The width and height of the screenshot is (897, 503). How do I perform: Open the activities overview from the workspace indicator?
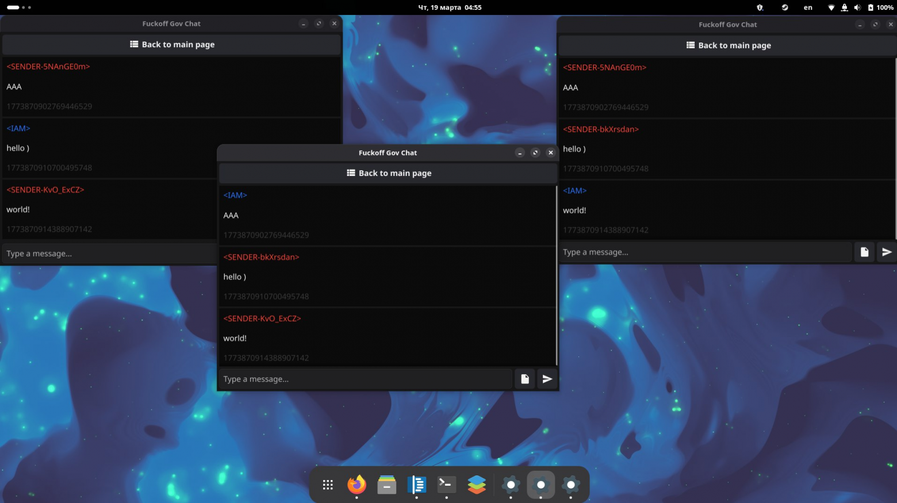coord(19,7)
